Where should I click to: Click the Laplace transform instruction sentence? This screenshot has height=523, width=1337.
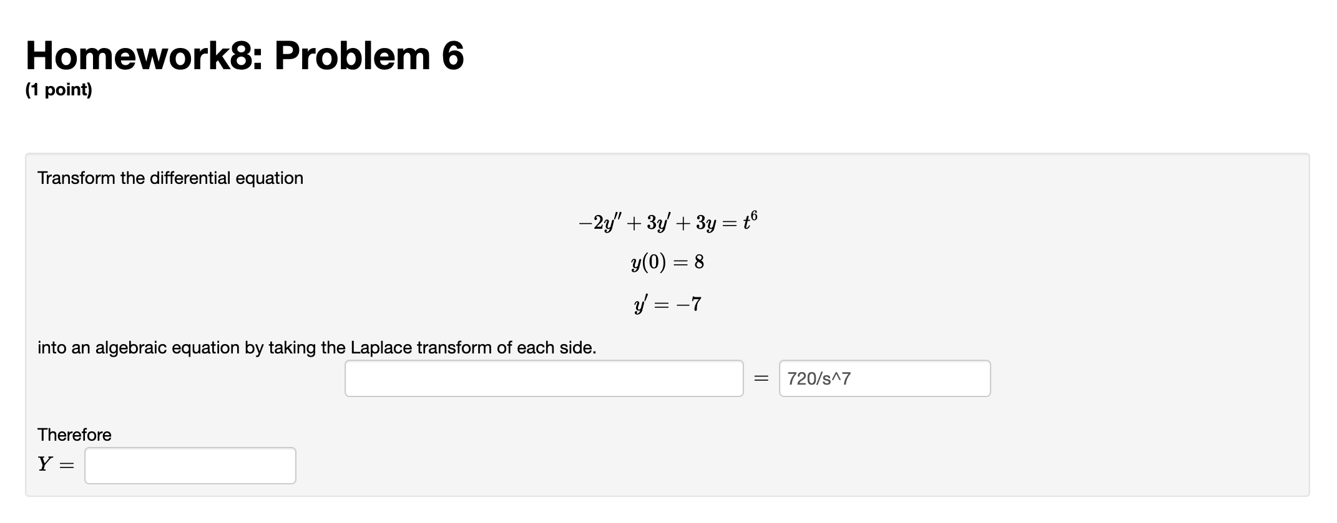click(x=317, y=348)
